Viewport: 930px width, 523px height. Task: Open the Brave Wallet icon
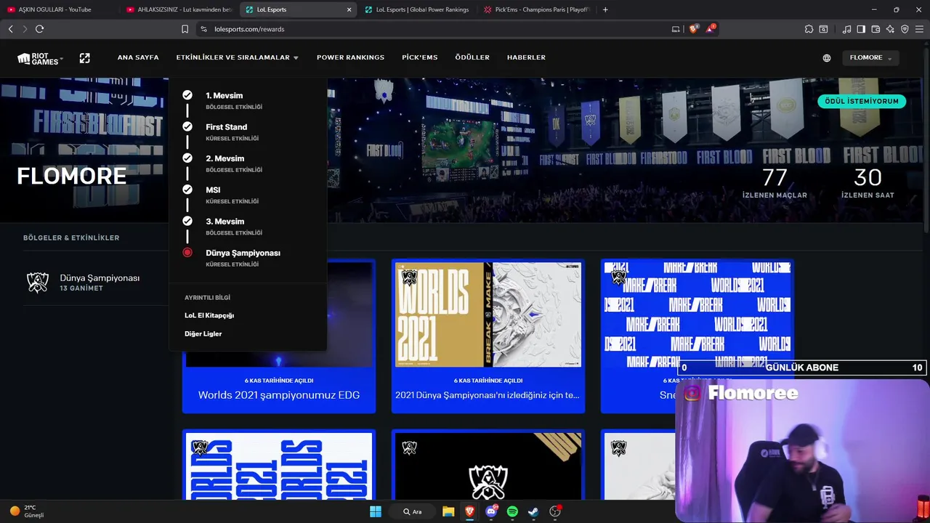click(876, 29)
